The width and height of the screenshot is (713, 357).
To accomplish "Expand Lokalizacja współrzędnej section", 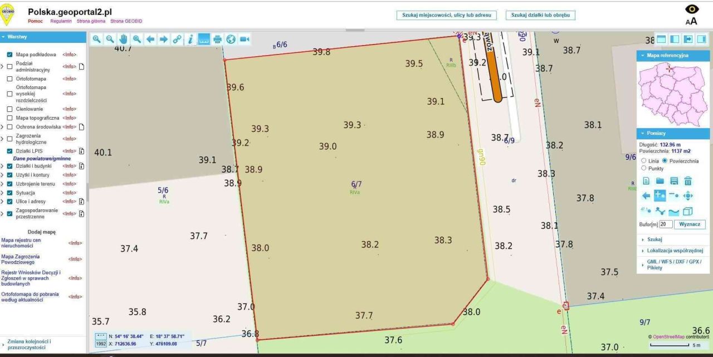I will [673, 251].
